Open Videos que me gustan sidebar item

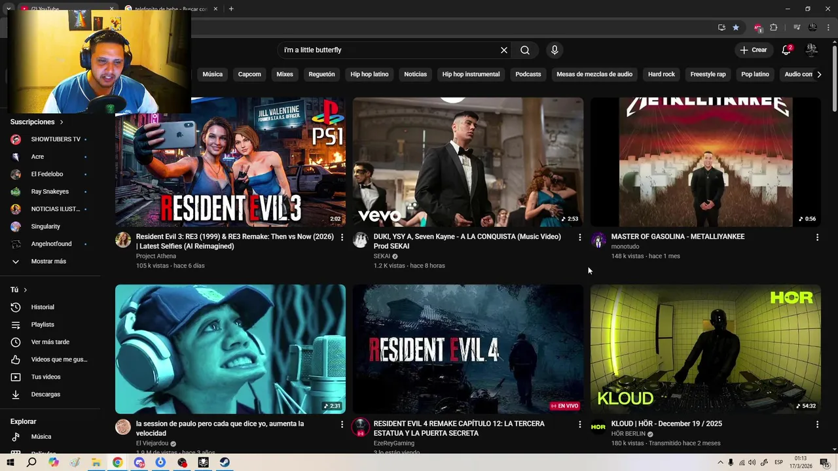coord(50,359)
